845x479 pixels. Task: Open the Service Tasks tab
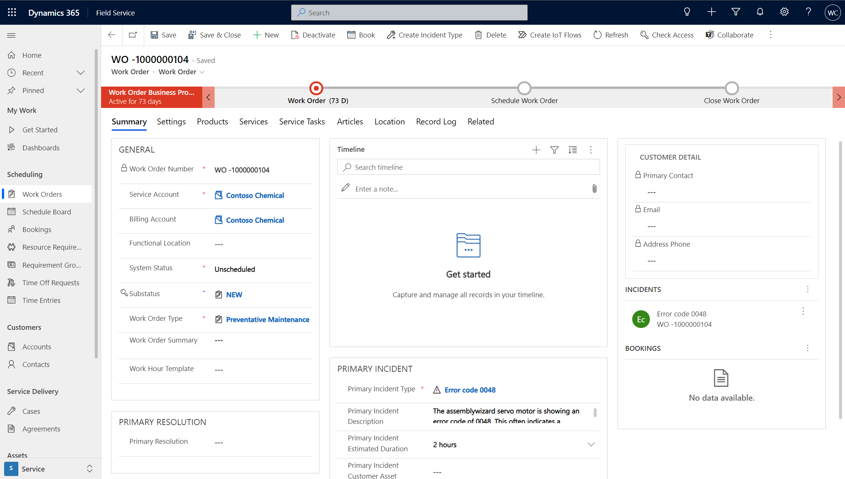[302, 121]
